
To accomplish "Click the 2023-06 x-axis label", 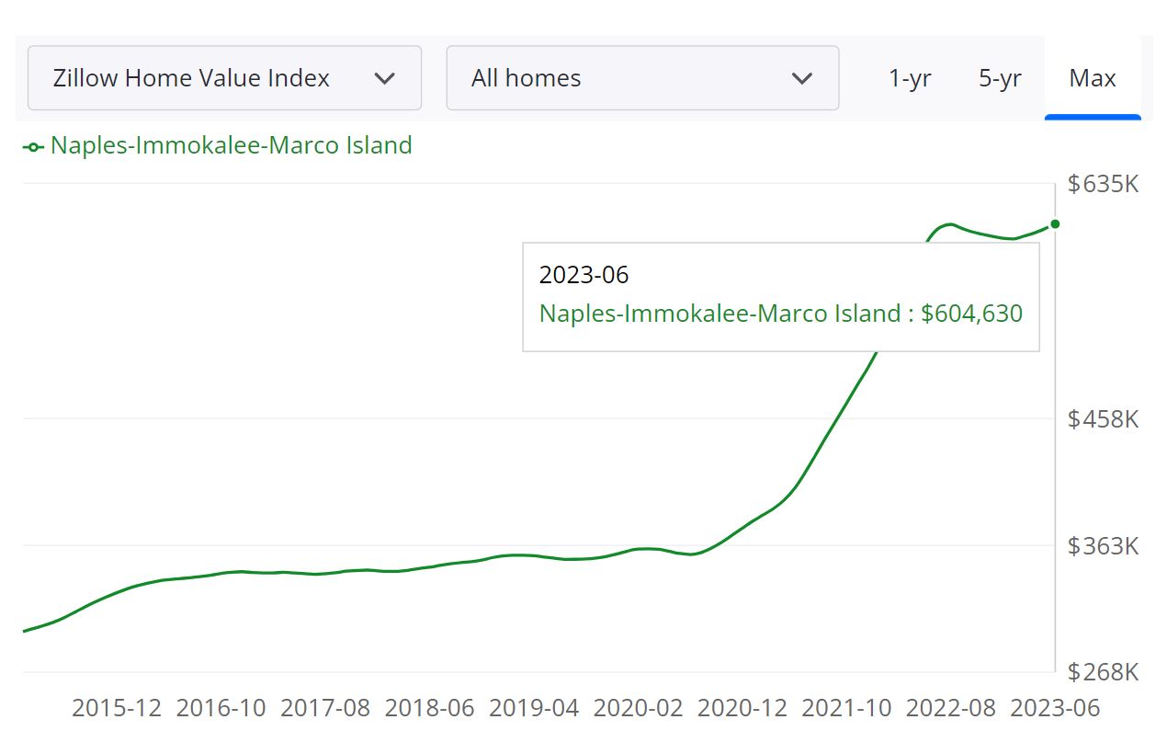I will [x=1055, y=708].
